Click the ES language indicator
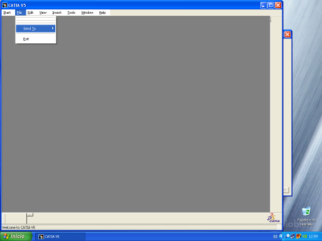This screenshot has height=241, width=322. 275,237
